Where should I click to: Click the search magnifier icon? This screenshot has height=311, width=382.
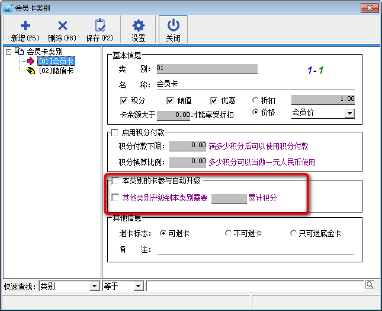click(370, 285)
